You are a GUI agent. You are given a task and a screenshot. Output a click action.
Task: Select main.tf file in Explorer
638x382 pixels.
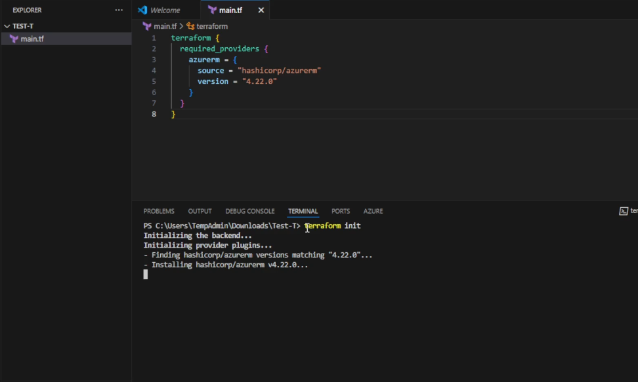pyautogui.click(x=66, y=39)
